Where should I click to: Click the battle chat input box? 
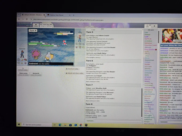pyautogui.click(x=118, y=121)
